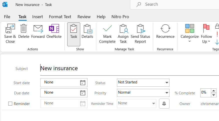Click Save & Close button
The height and width of the screenshot is (121, 219).
[x=10, y=34]
